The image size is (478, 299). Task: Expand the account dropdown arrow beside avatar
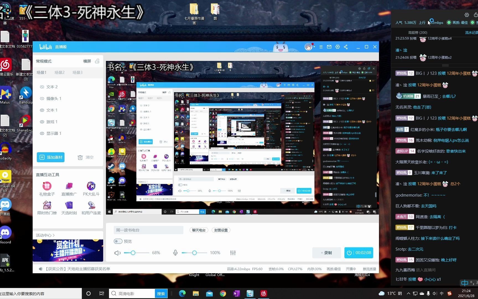tap(314, 47)
